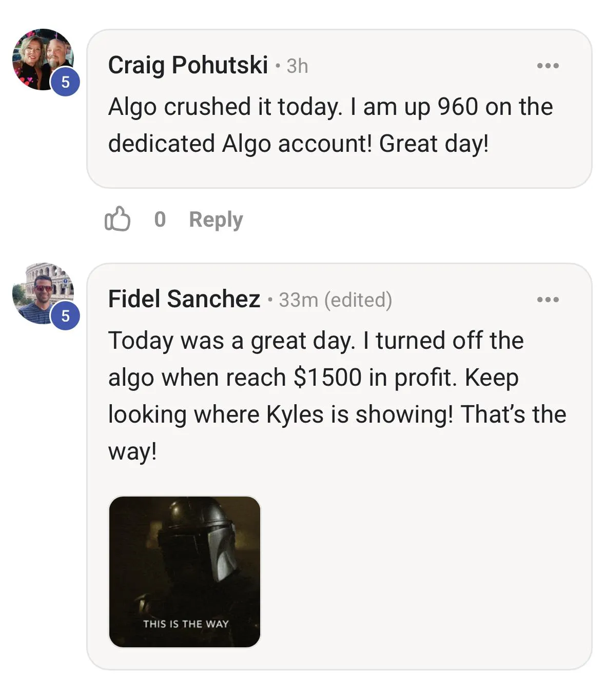The width and height of the screenshot is (605, 674).
Task: Click the 33m timestamp on Fidel's comment
Action: tap(298, 300)
